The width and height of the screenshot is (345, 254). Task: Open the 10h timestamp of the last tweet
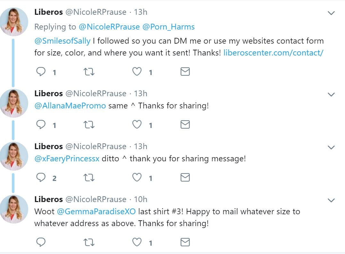(x=140, y=199)
